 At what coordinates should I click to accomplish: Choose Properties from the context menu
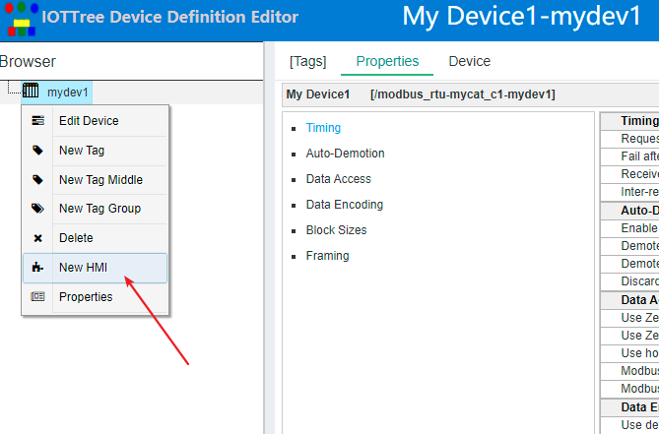95,297
